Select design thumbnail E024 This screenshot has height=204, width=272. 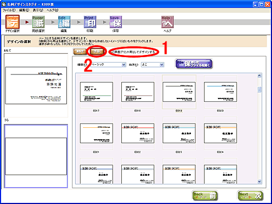220,133
